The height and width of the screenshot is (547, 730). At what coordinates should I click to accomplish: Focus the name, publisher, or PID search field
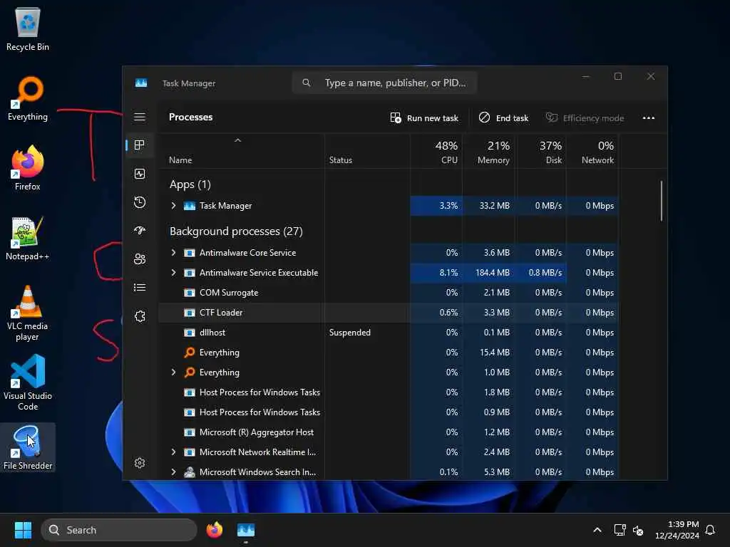[x=384, y=83]
